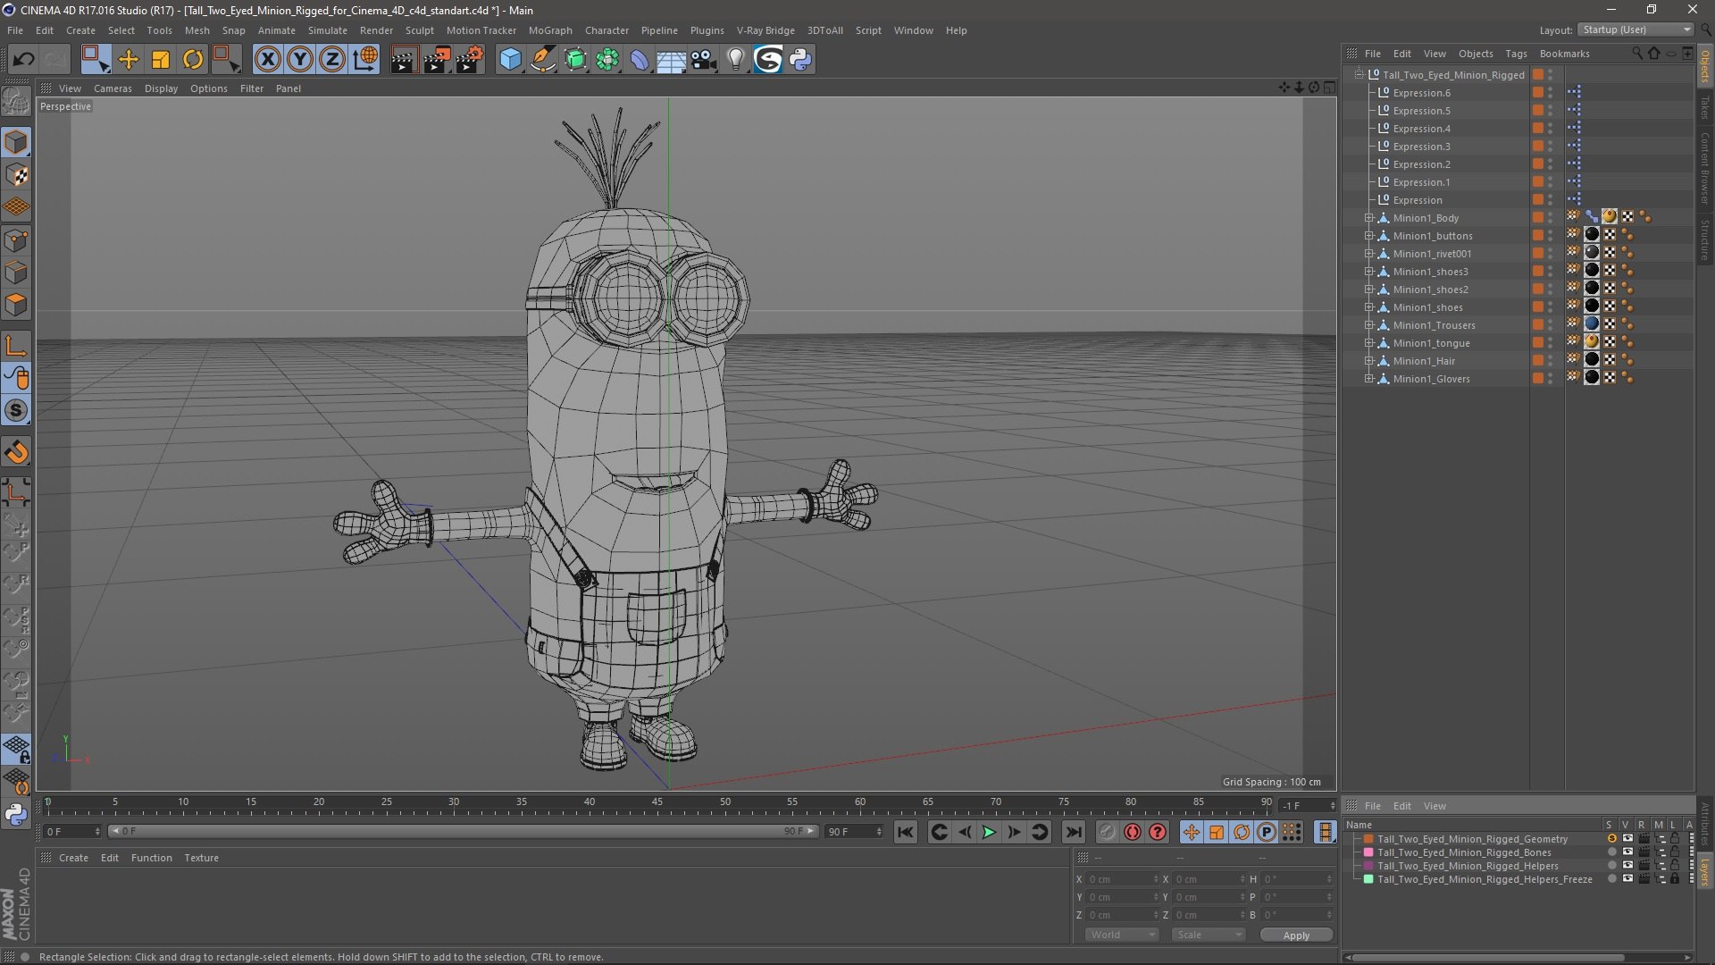1715x965 pixels.
Task: Go to end of animation
Action: pyautogui.click(x=1074, y=832)
